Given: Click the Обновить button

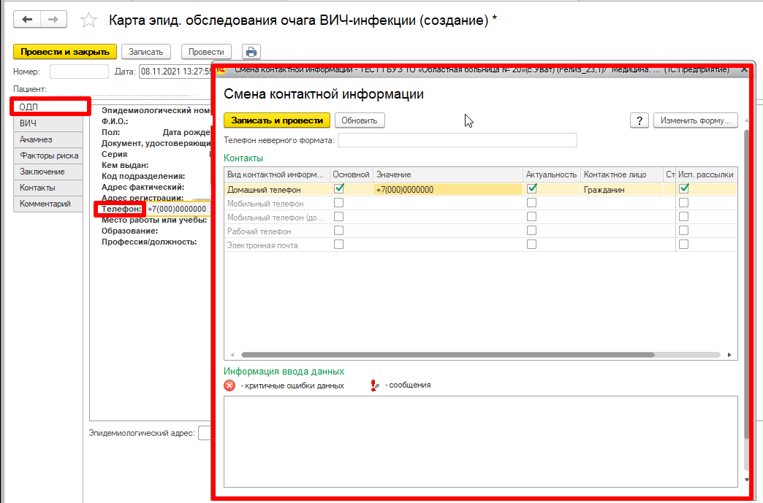Looking at the screenshot, I should click(x=360, y=120).
